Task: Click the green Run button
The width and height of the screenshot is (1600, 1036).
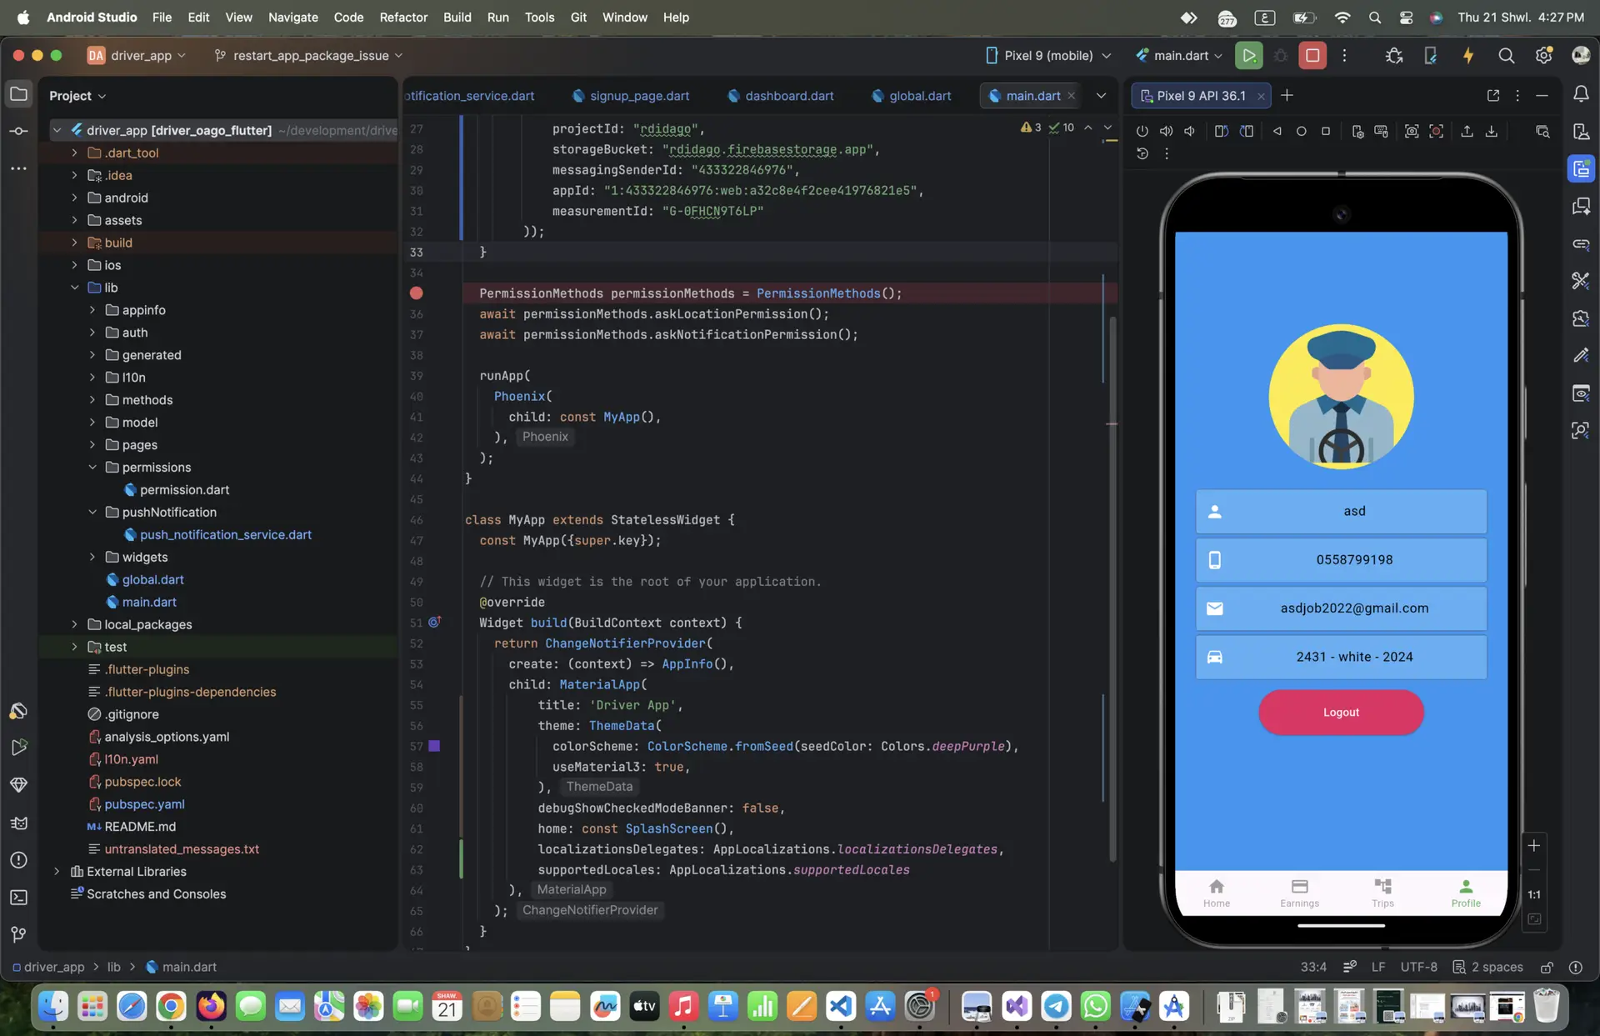Action: coord(1248,56)
